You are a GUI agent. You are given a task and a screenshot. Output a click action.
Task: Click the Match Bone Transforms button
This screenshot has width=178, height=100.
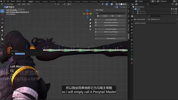point(110,22)
